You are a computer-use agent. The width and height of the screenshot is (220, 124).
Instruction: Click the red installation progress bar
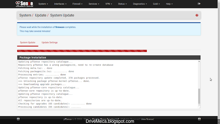pos(82,51)
